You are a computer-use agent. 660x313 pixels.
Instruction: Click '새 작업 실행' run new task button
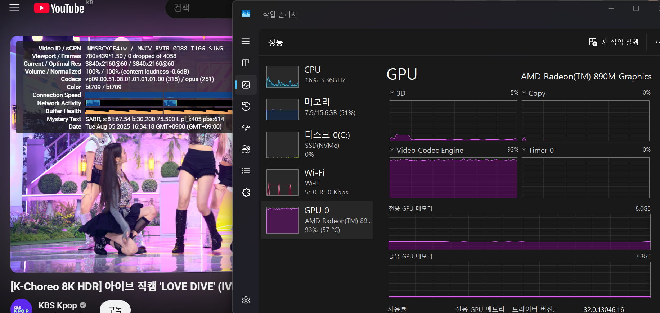pyautogui.click(x=614, y=42)
